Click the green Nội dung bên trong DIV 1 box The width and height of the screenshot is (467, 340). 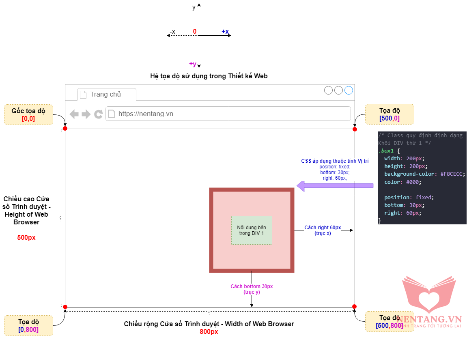(252, 230)
